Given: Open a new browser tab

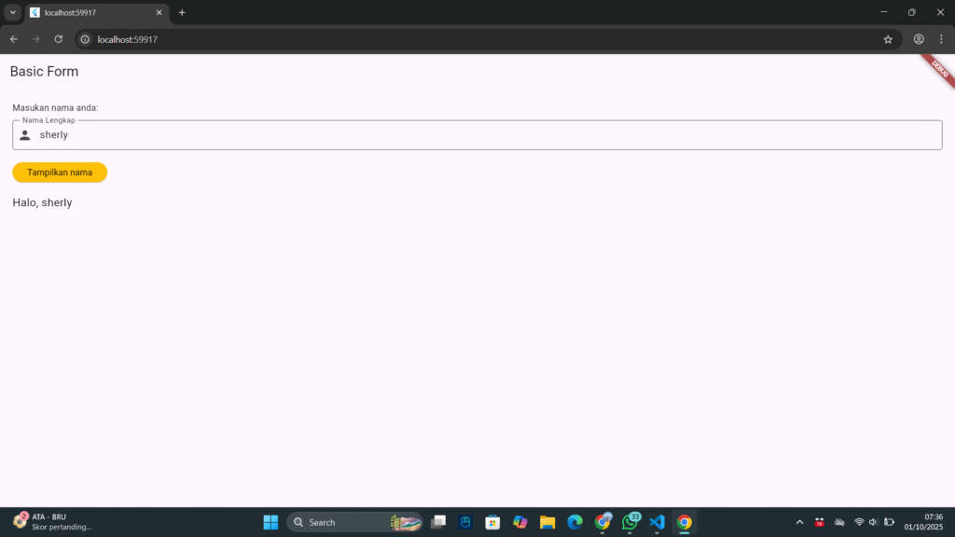Looking at the screenshot, I should coord(182,12).
